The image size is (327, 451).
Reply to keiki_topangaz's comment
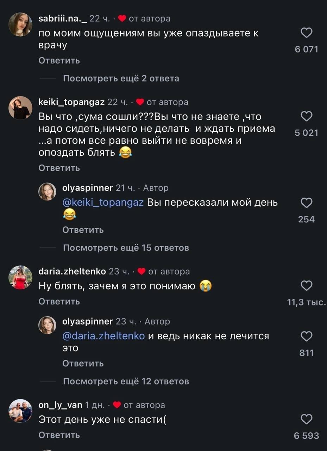coord(59,168)
